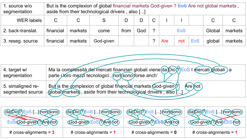Select the blue "EoS" in back-translation row
Image resolution: width=247 pixels, height=139 pixels.
[181, 31]
